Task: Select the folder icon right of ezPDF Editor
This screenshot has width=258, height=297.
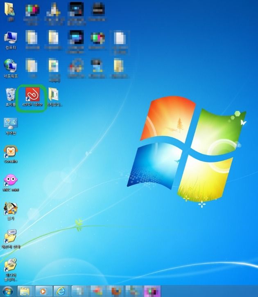Action: (x=54, y=97)
